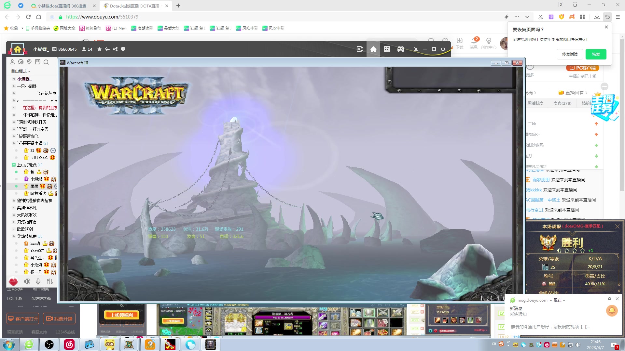625x351 pixels.
Task: Open the browser hamburger main menu
Action: pyautogui.click(x=618, y=17)
